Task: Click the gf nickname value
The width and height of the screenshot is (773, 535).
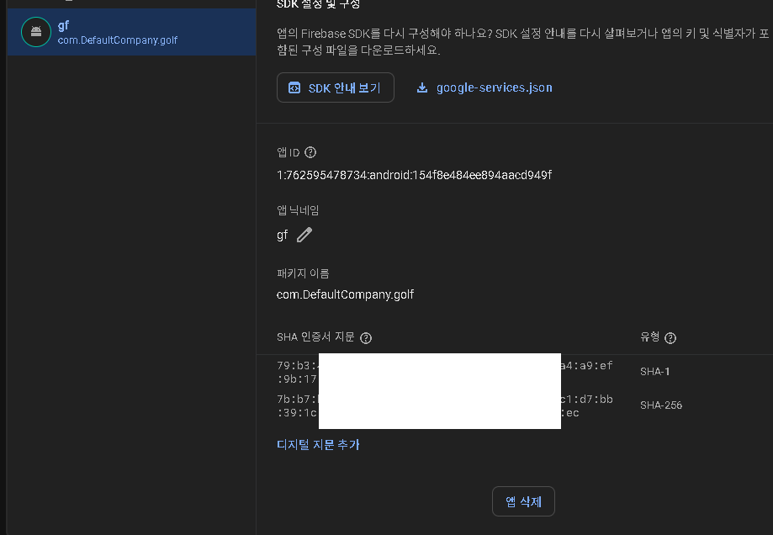Action: click(x=282, y=236)
